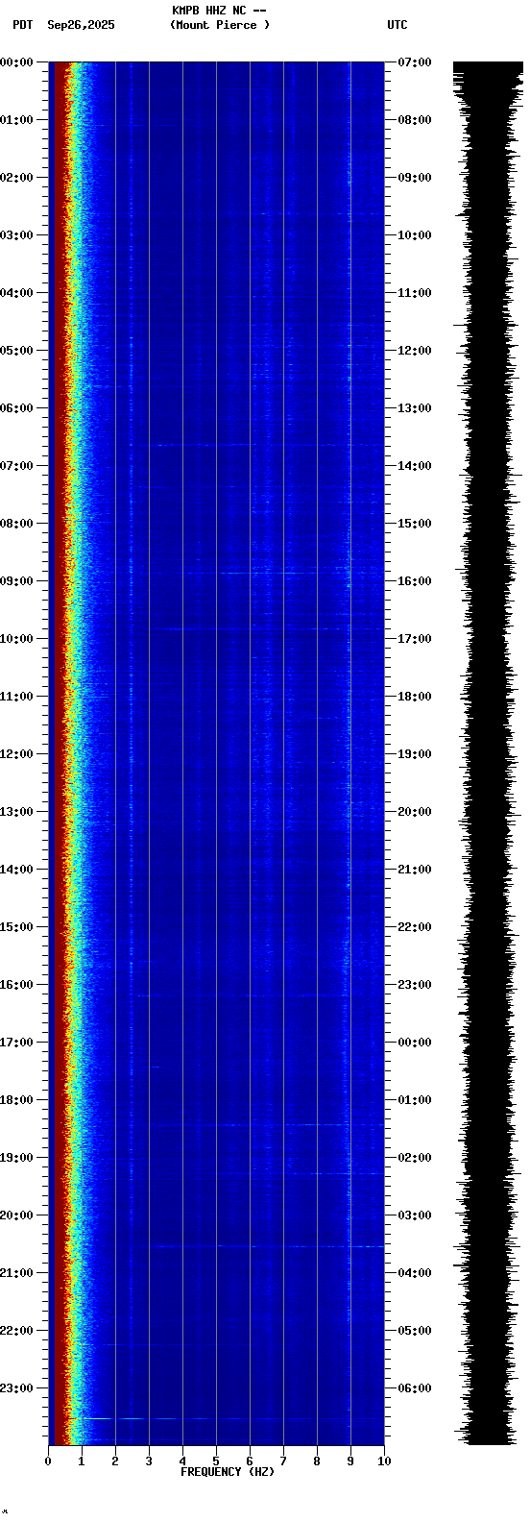
Task: Select the date label Sep26,2025
Action: pos(81,25)
